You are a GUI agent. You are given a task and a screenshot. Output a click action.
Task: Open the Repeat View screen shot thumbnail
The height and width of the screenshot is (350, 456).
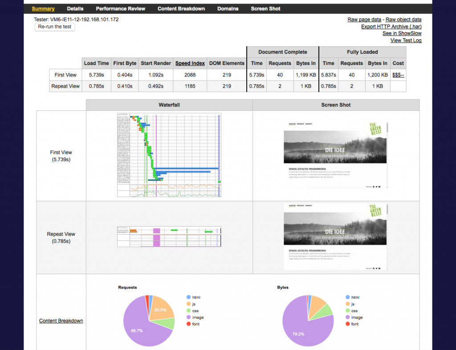(x=336, y=236)
